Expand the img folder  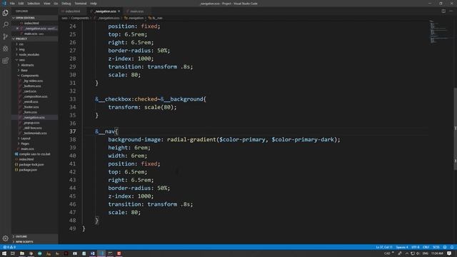pyautogui.click(x=21, y=49)
